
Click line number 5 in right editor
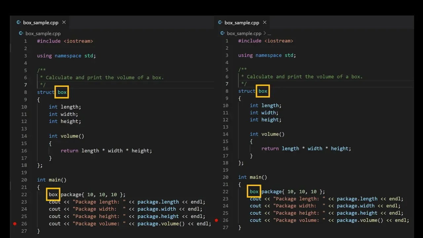coord(227,69)
